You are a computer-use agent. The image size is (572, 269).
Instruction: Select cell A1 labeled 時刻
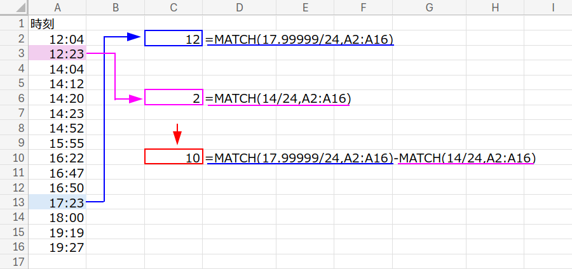click(57, 24)
